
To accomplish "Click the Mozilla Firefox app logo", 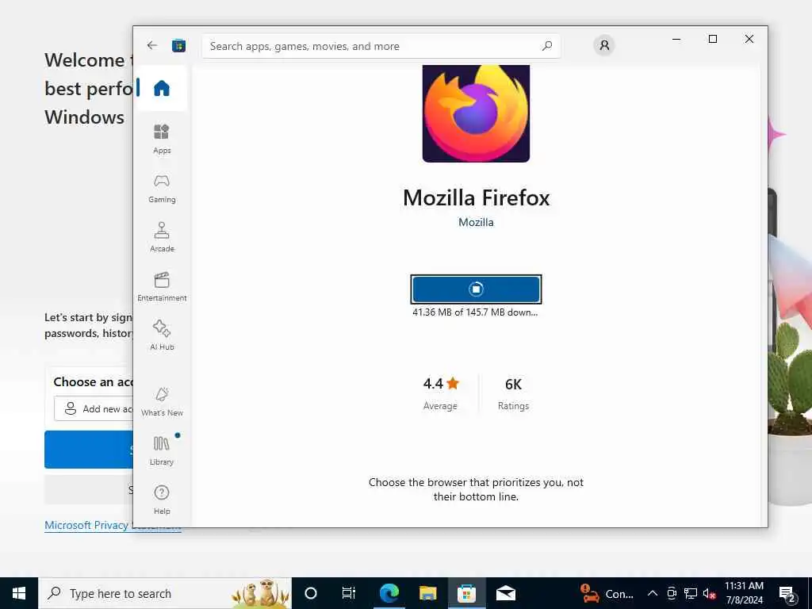I will (476, 113).
